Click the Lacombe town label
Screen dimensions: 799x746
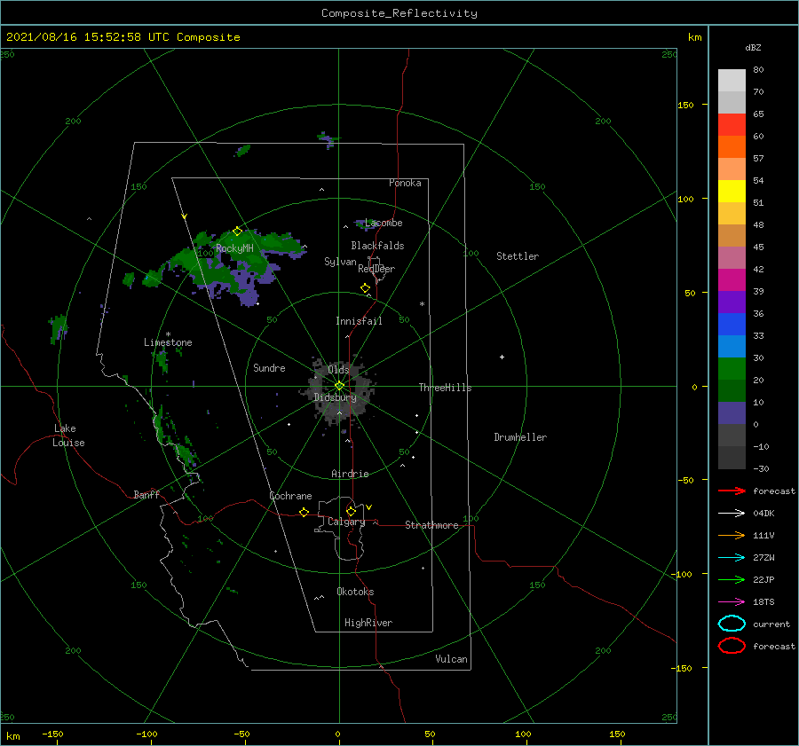[384, 223]
